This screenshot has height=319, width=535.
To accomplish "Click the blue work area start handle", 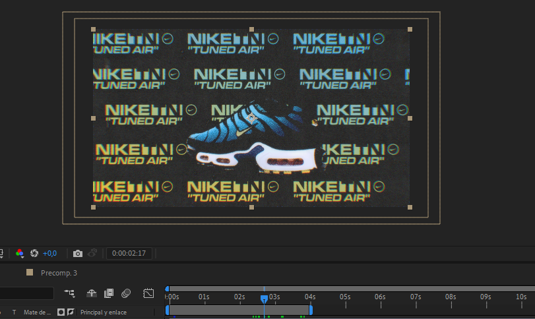I will (167, 310).
